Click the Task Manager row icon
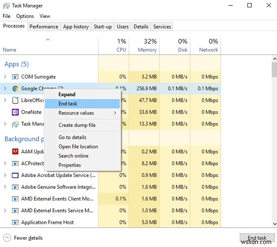This screenshot has height=247, width=277. pos(15,124)
